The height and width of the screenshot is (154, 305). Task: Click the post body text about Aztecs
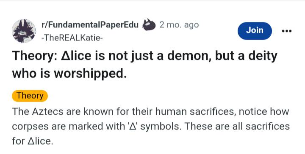(x=151, y=126)
